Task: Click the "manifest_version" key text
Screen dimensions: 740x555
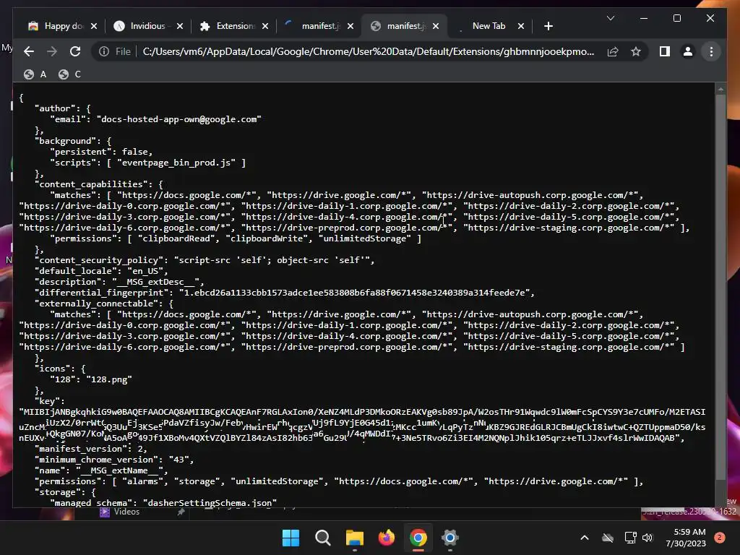Action: (81, 449)
